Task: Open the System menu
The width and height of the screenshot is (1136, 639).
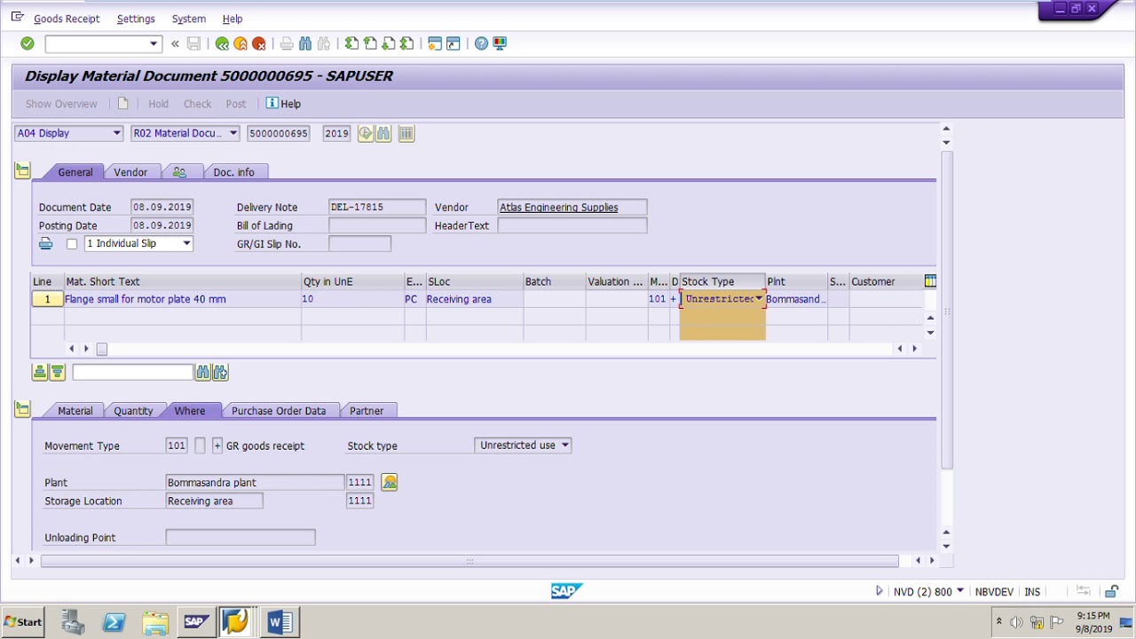Action: click(x=188, y=19)
